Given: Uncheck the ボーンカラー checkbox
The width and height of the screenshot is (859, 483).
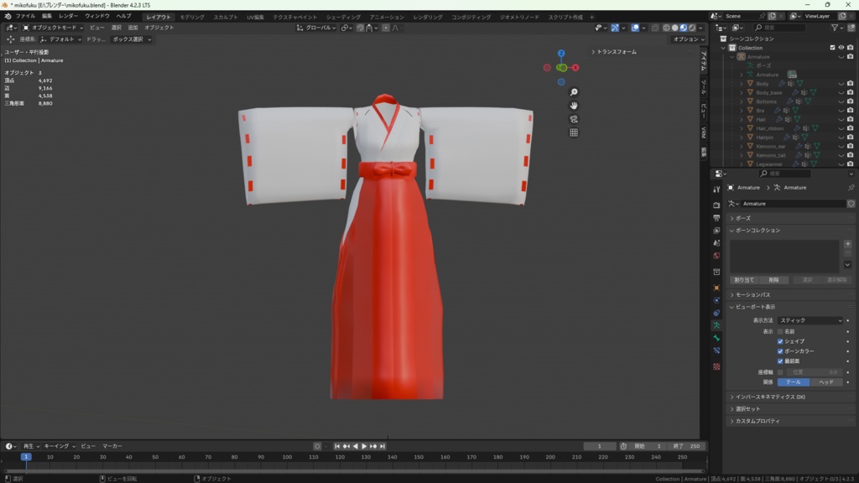Looking at the screenshot, I should pos(780,351).
